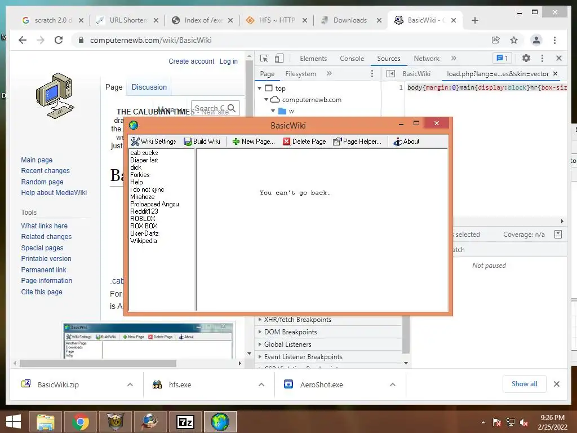This screenshot has height=433, width=577.
Task: Switch to Elements panel in DevTools
Action: click(x=313, y=59)
